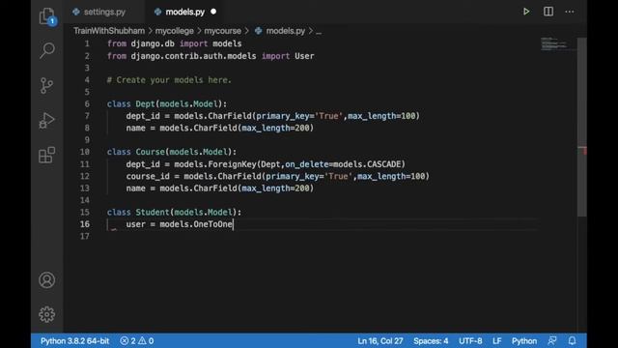Click 'CASCADE' on line 11
The image size is (618, 348).
(383, 164)
